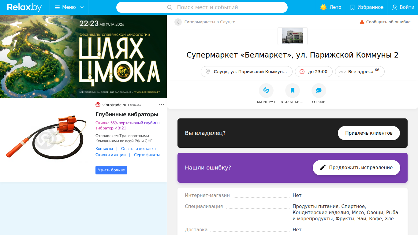
Task: Click the Доставка row label
Action: pos(196,230)
